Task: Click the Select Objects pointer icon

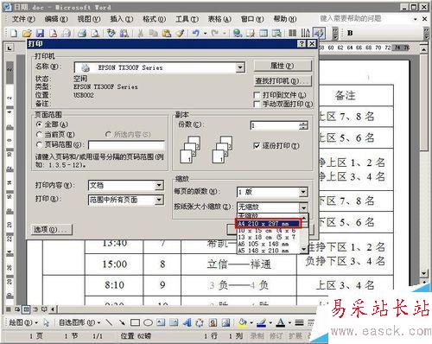Action: 46,322
